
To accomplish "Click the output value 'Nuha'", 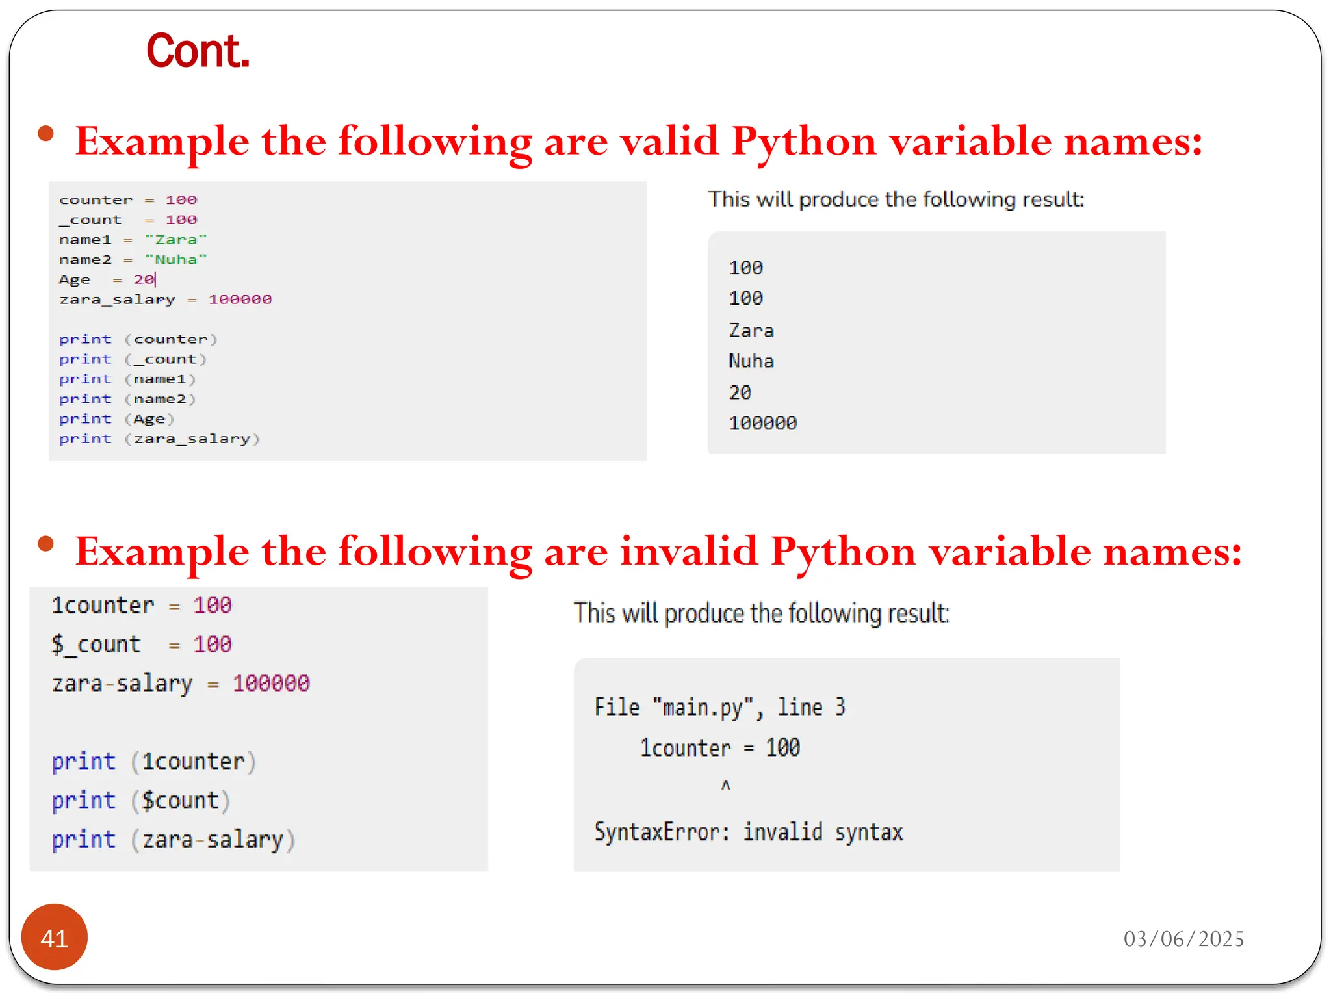I will click(x=751, y=361).
